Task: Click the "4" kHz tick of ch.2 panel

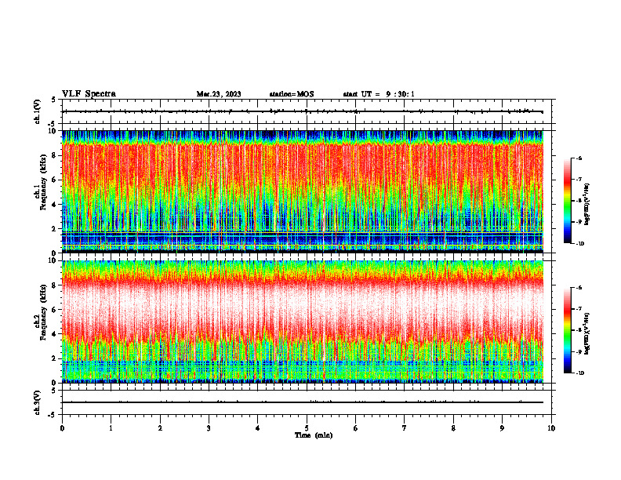Action: (55, 334)
